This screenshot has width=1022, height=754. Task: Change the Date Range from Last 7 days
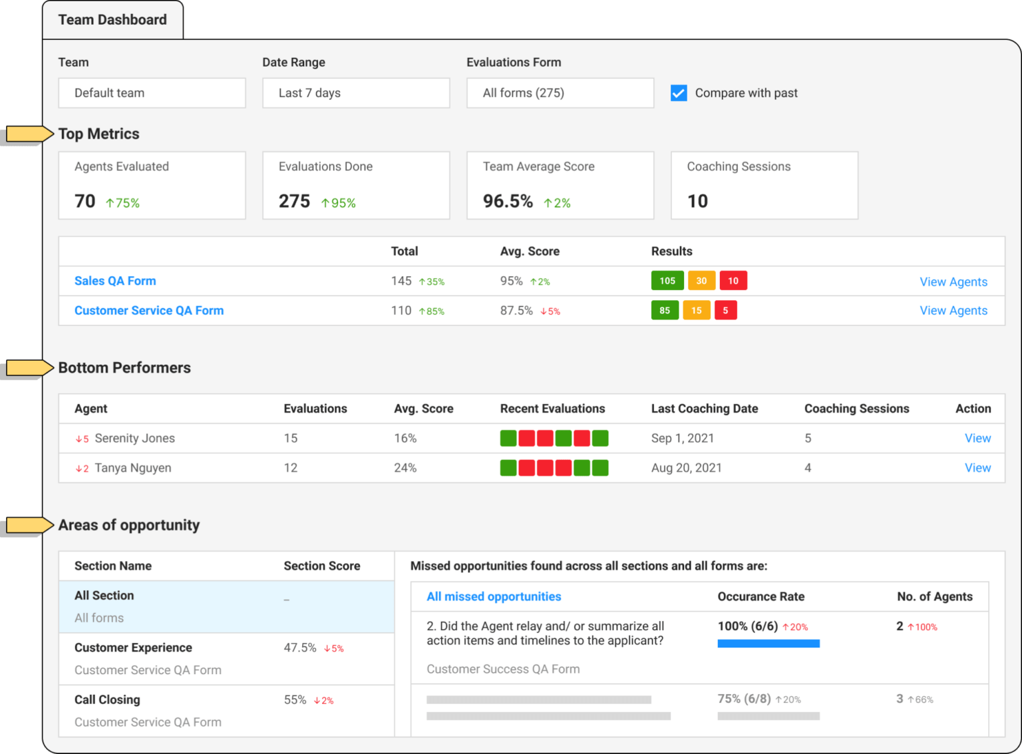click(356, 93)
